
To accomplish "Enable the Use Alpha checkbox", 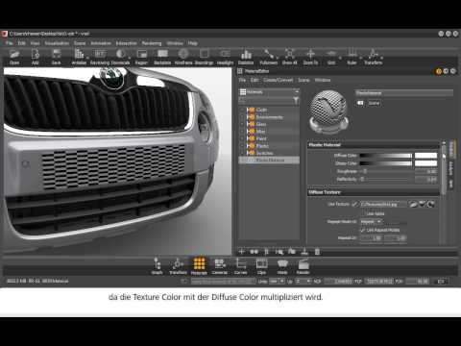I will 363,213.
